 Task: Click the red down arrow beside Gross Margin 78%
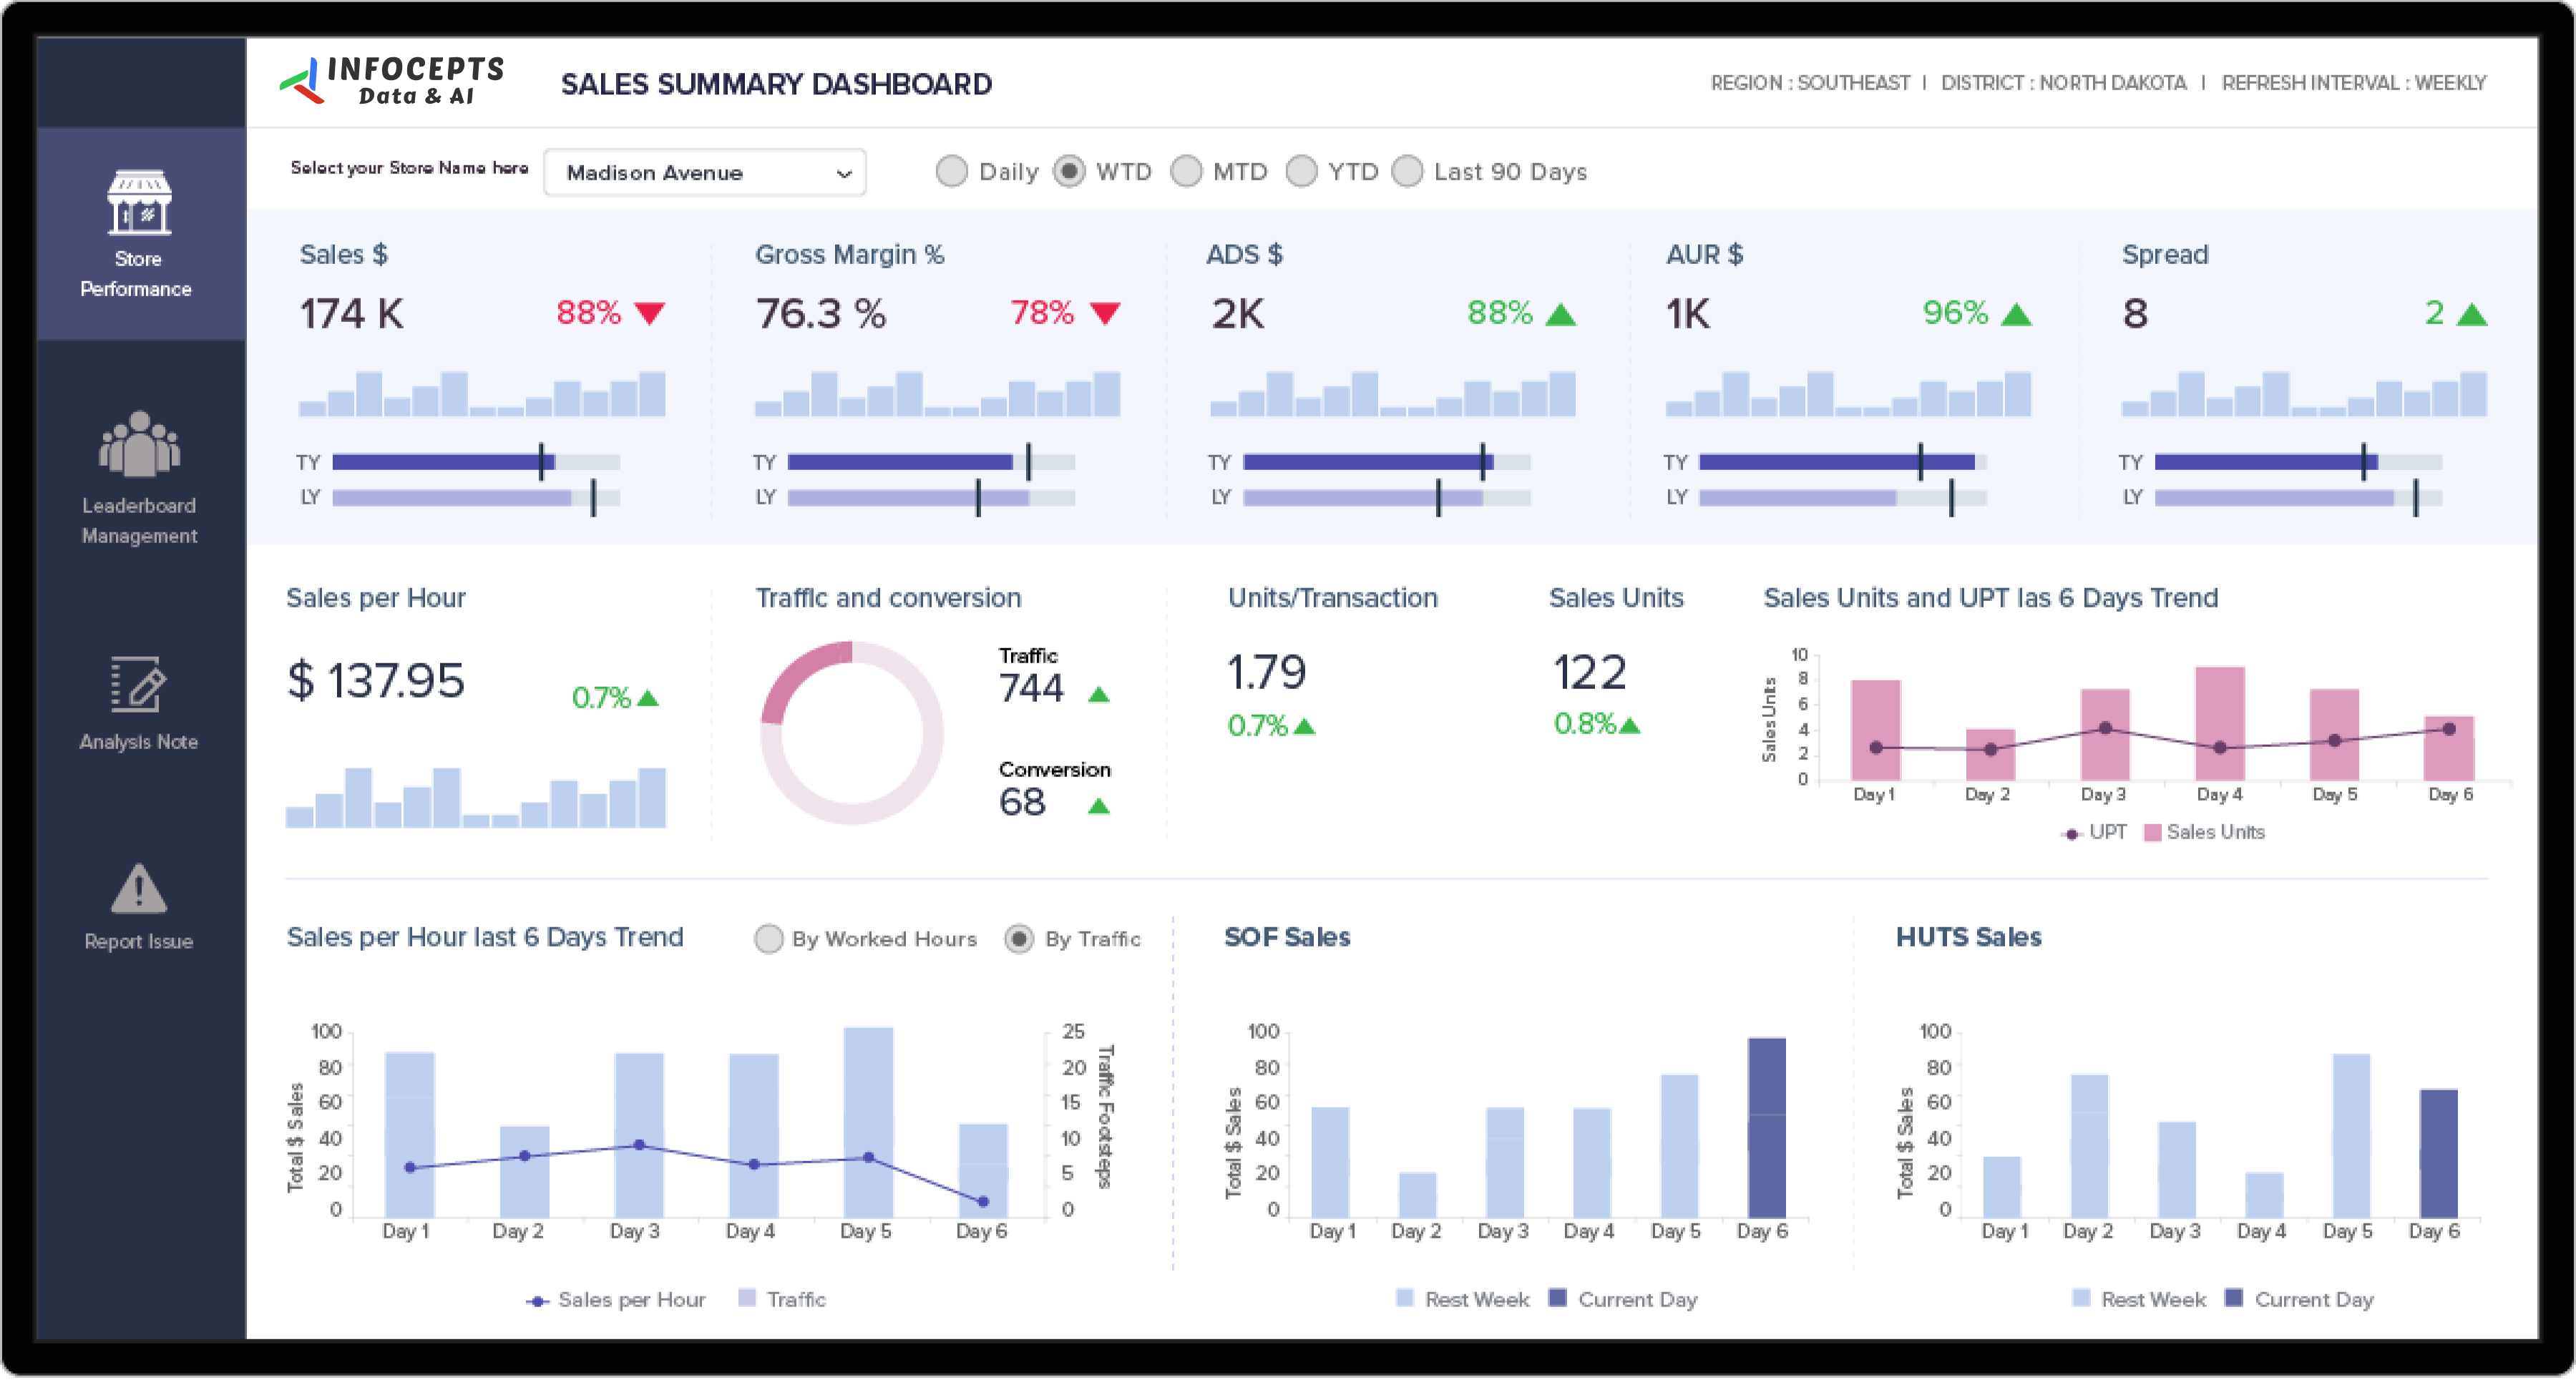pos(1105,314)
